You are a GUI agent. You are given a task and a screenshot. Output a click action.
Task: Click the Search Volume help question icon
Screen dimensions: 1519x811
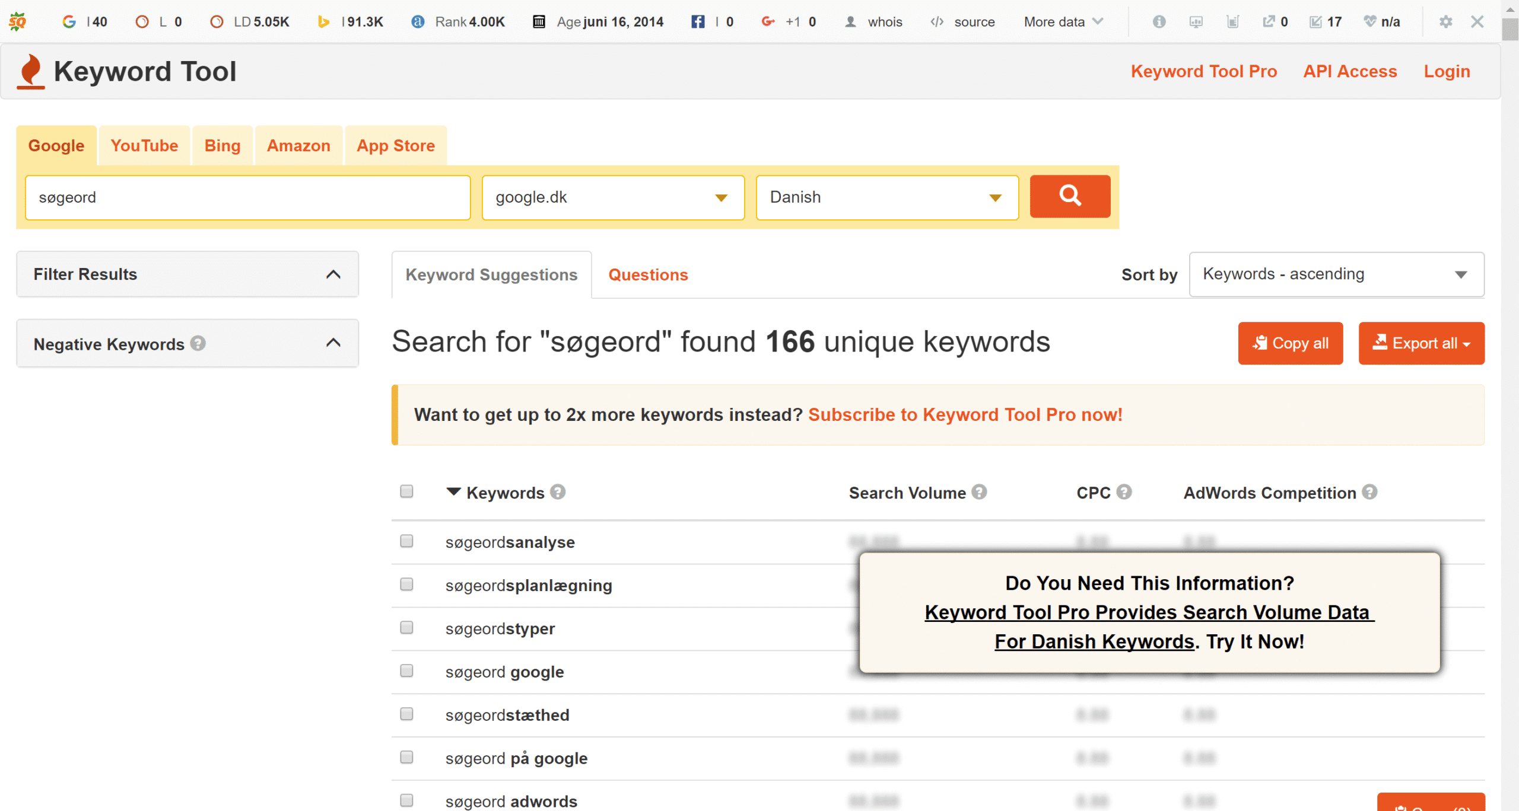979,492
